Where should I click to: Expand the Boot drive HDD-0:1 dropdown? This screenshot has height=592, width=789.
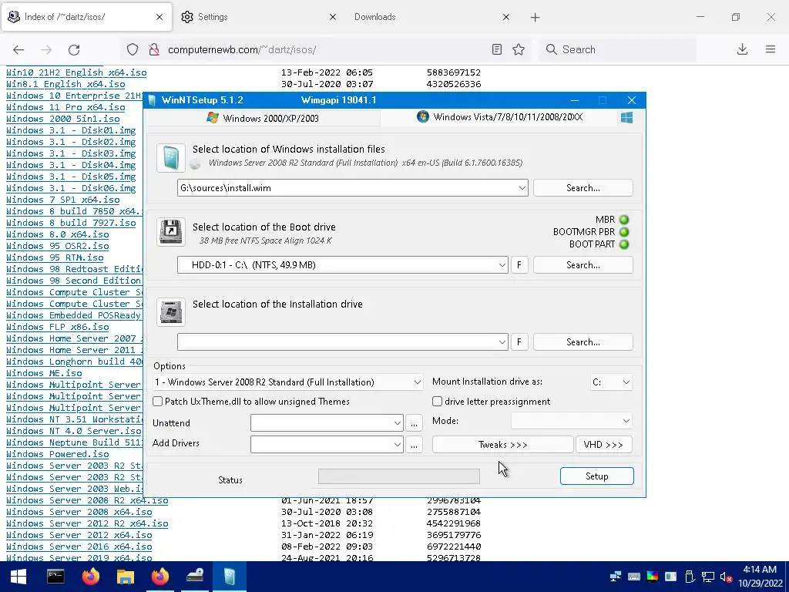click(x=502, y=265)
